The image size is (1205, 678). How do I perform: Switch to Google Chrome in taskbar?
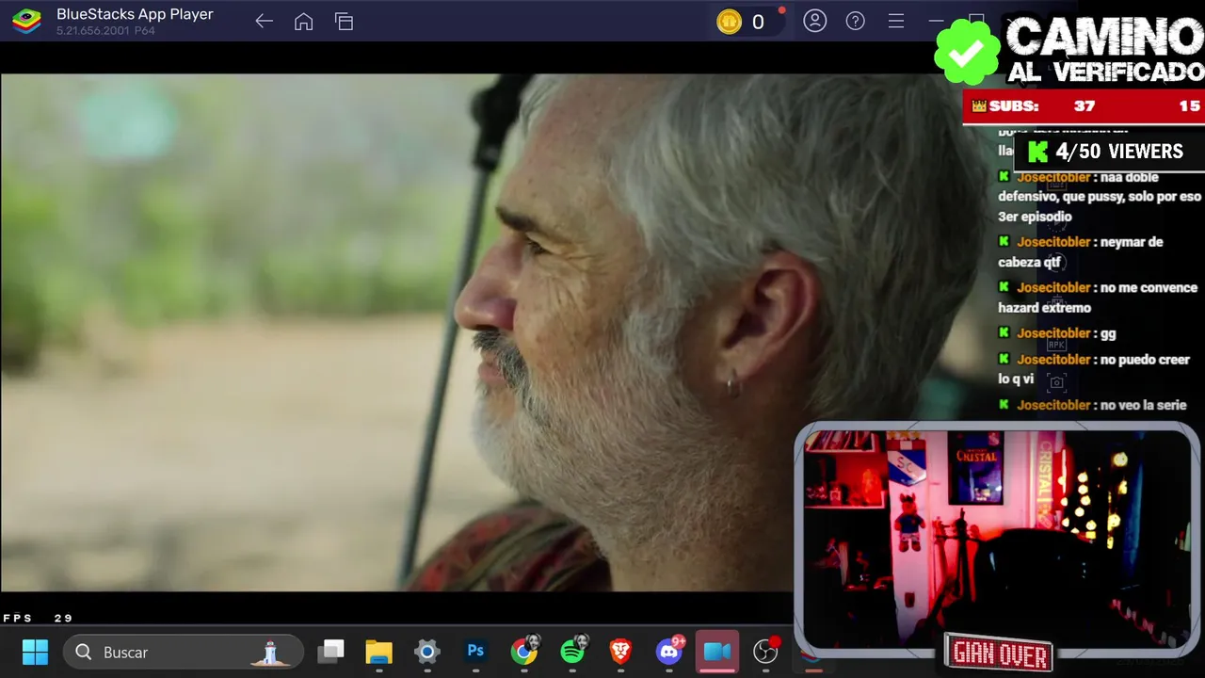pos(524,651)
